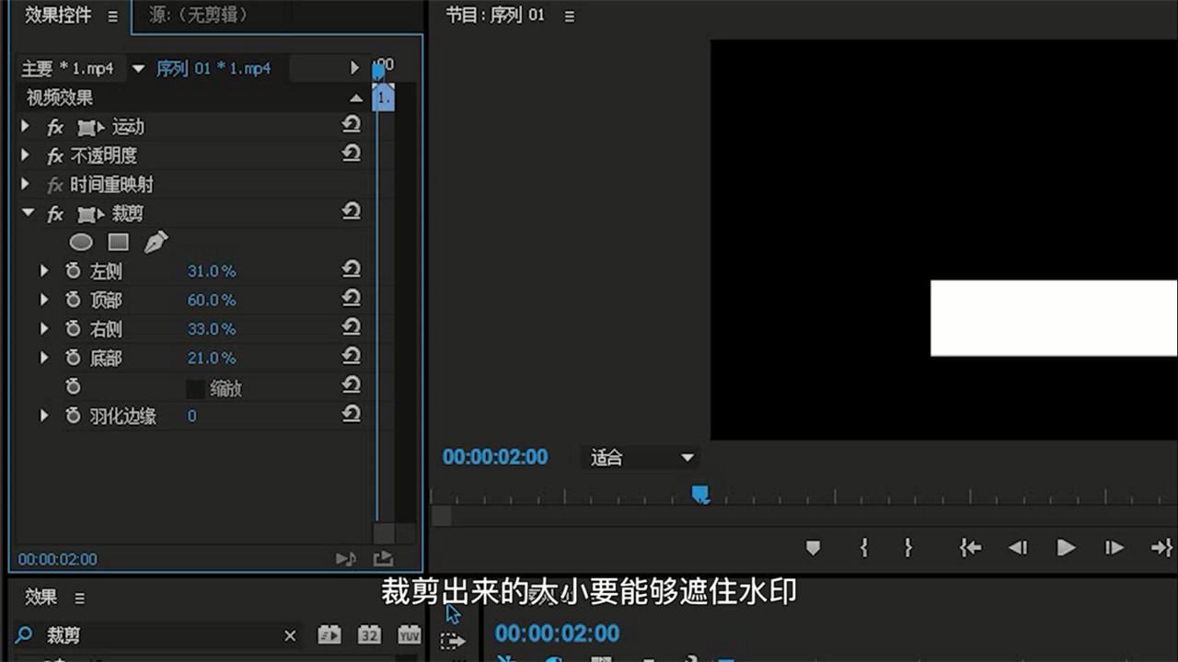The width and height of the screenshot is (1178, 662).
Task: Add marker in the program monitor
Action: pos(813,548)
